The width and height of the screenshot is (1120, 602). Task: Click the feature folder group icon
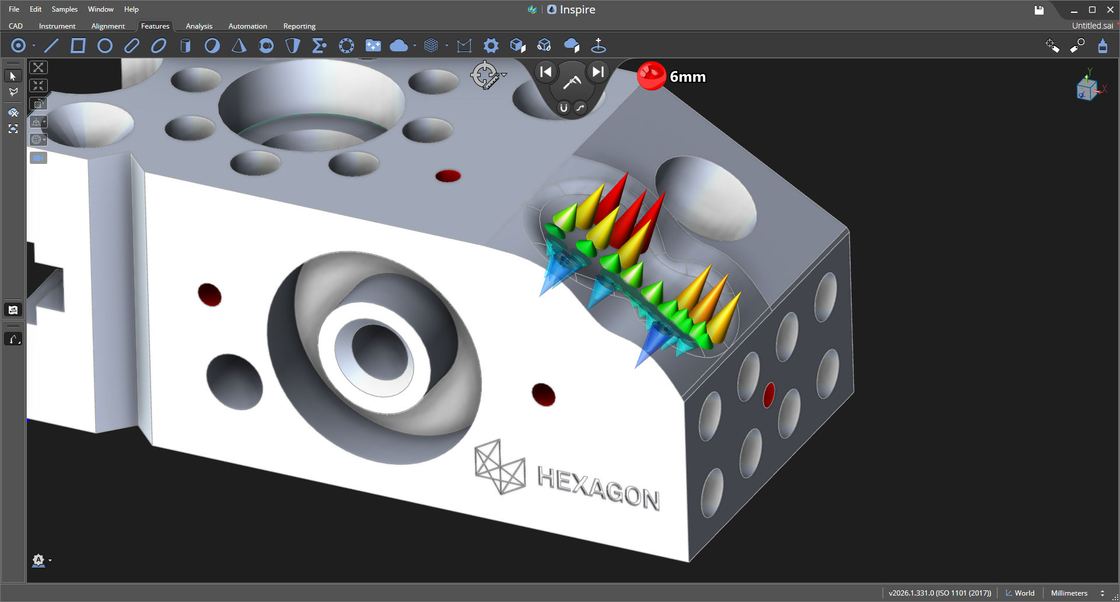point(373,45)
